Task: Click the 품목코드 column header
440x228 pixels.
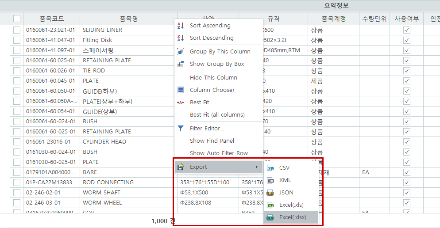Action: pos(51,19)
